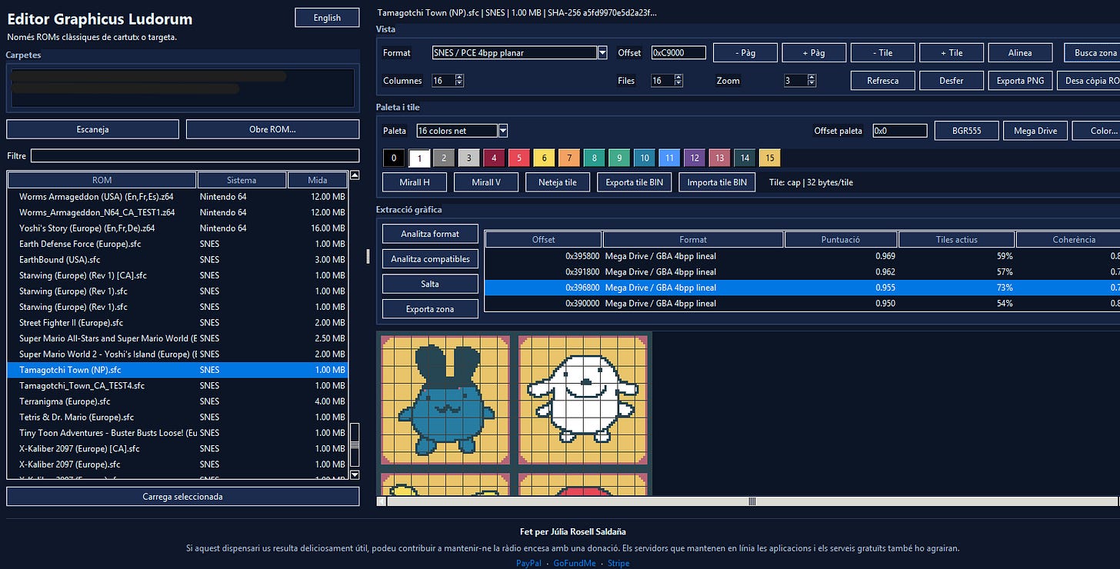Select palette swatch 1 white

click(419, 158)
